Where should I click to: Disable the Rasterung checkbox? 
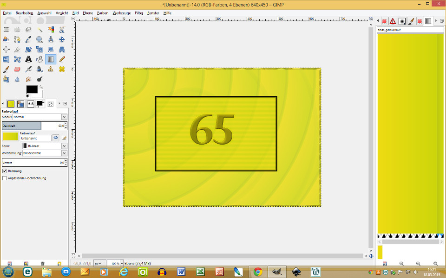pos(5,171)
